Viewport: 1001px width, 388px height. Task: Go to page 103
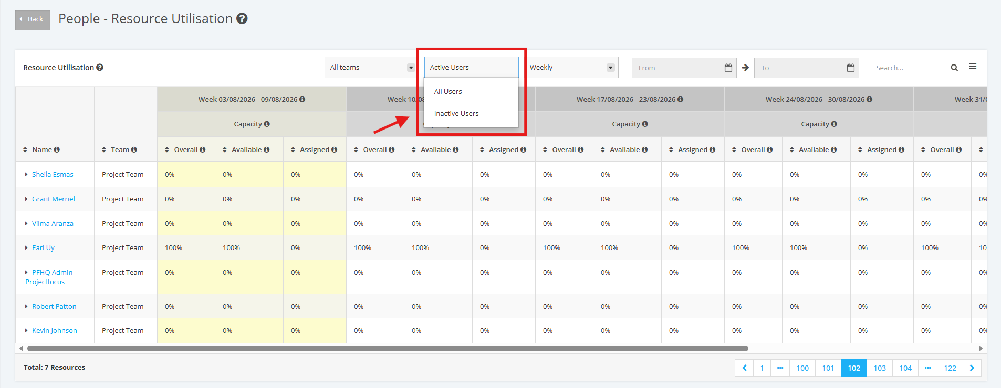pyautogui.click(x=880, y=368)
